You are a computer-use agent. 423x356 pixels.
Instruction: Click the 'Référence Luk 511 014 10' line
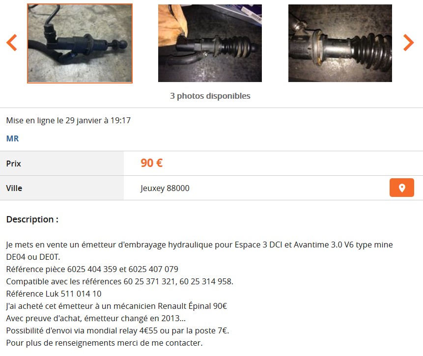[54, 294]
